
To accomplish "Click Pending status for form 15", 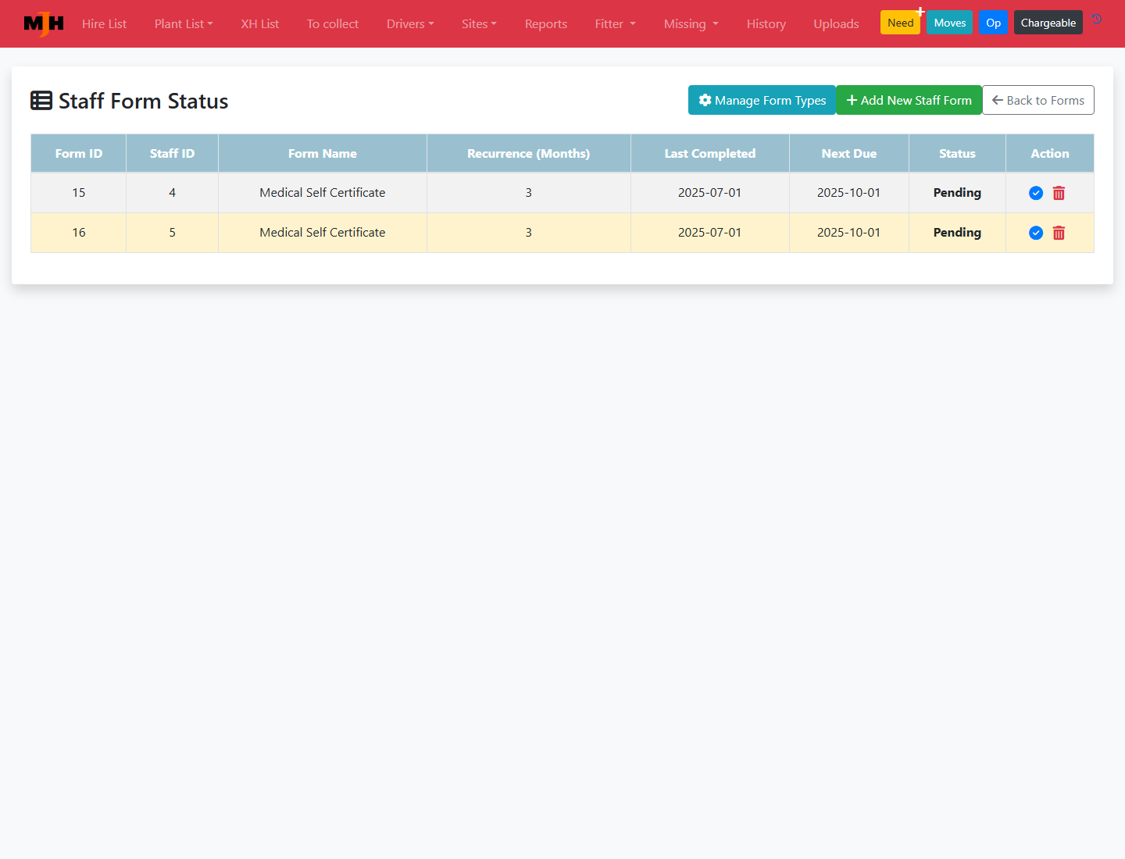I will pos(957,192).
